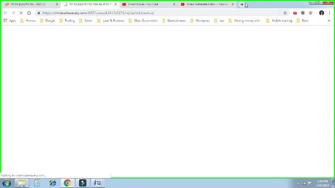This screenshot has width=335, height=188.
Task: Open the Making money online bookmarks folder
Action: point(245,21)
